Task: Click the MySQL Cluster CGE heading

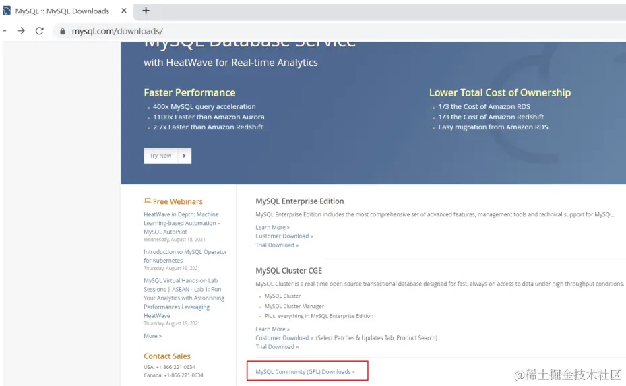Action: [288, 271]
